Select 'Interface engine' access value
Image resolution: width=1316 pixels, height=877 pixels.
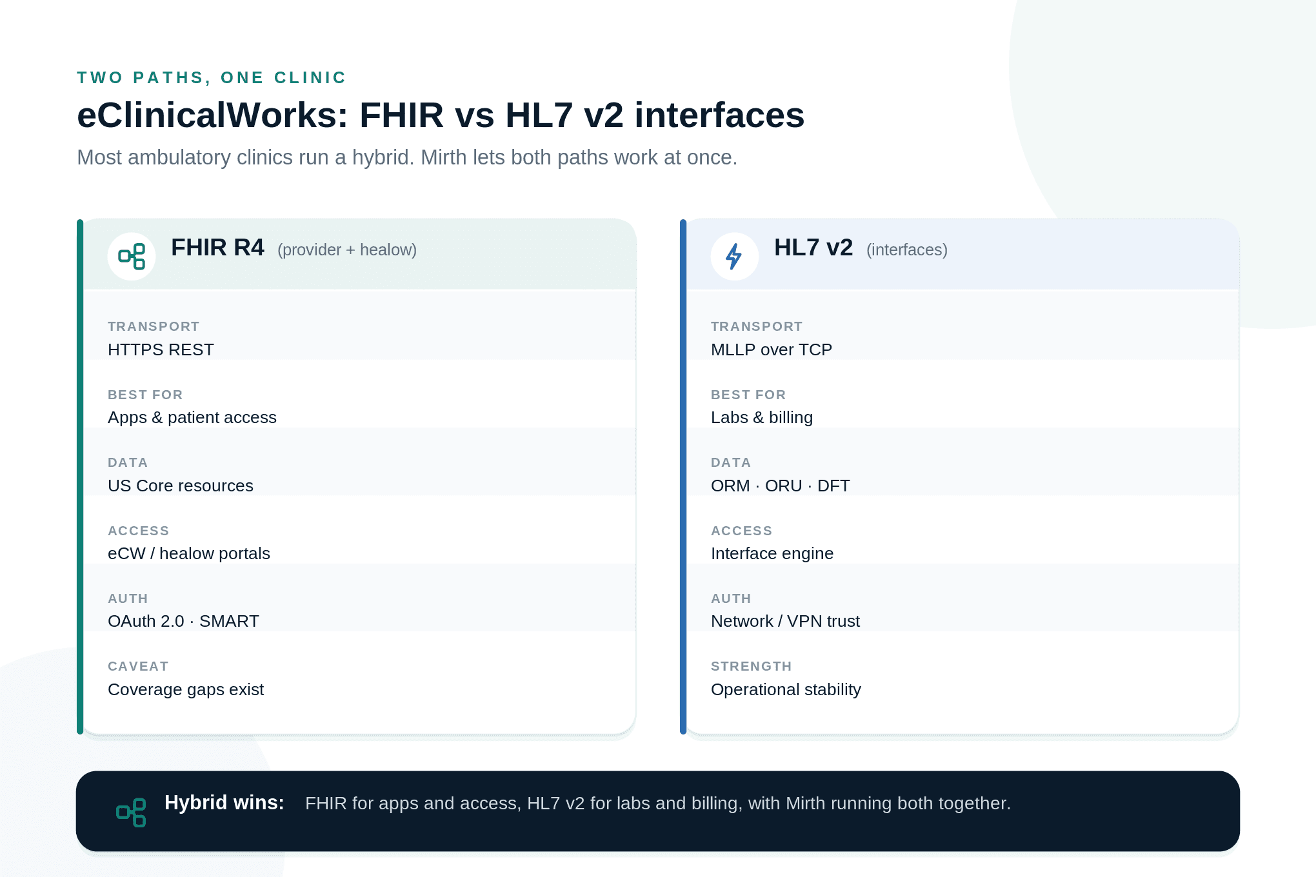[772, 553]
